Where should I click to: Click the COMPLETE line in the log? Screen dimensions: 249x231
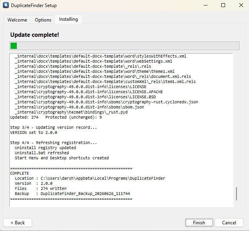click(x=19, y=173)
